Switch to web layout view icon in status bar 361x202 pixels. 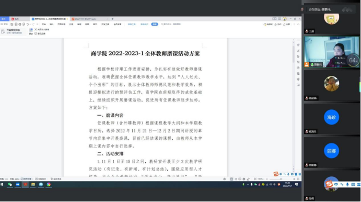click(x=244, y=179)
